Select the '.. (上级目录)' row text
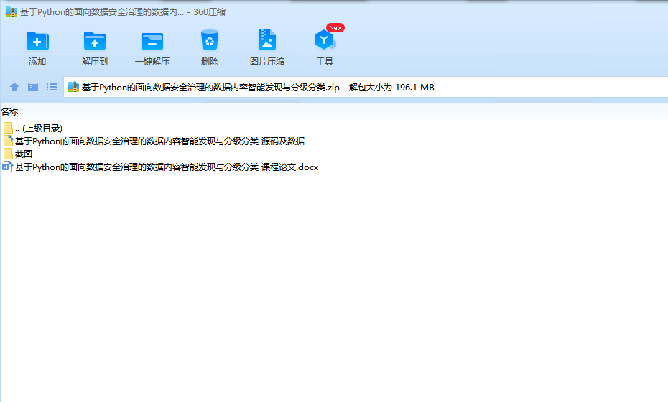The image size is (668, 402). (39, 128)
